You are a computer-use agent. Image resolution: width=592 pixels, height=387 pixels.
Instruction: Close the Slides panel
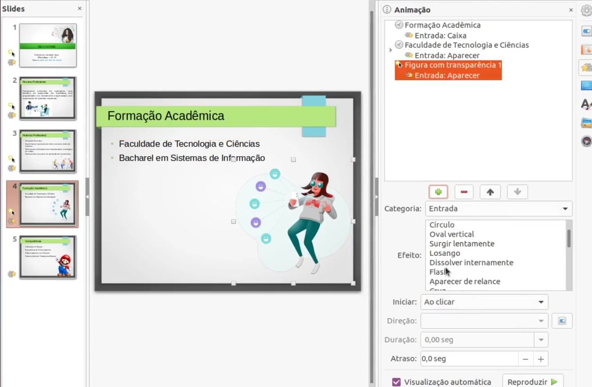coord(80,9)
